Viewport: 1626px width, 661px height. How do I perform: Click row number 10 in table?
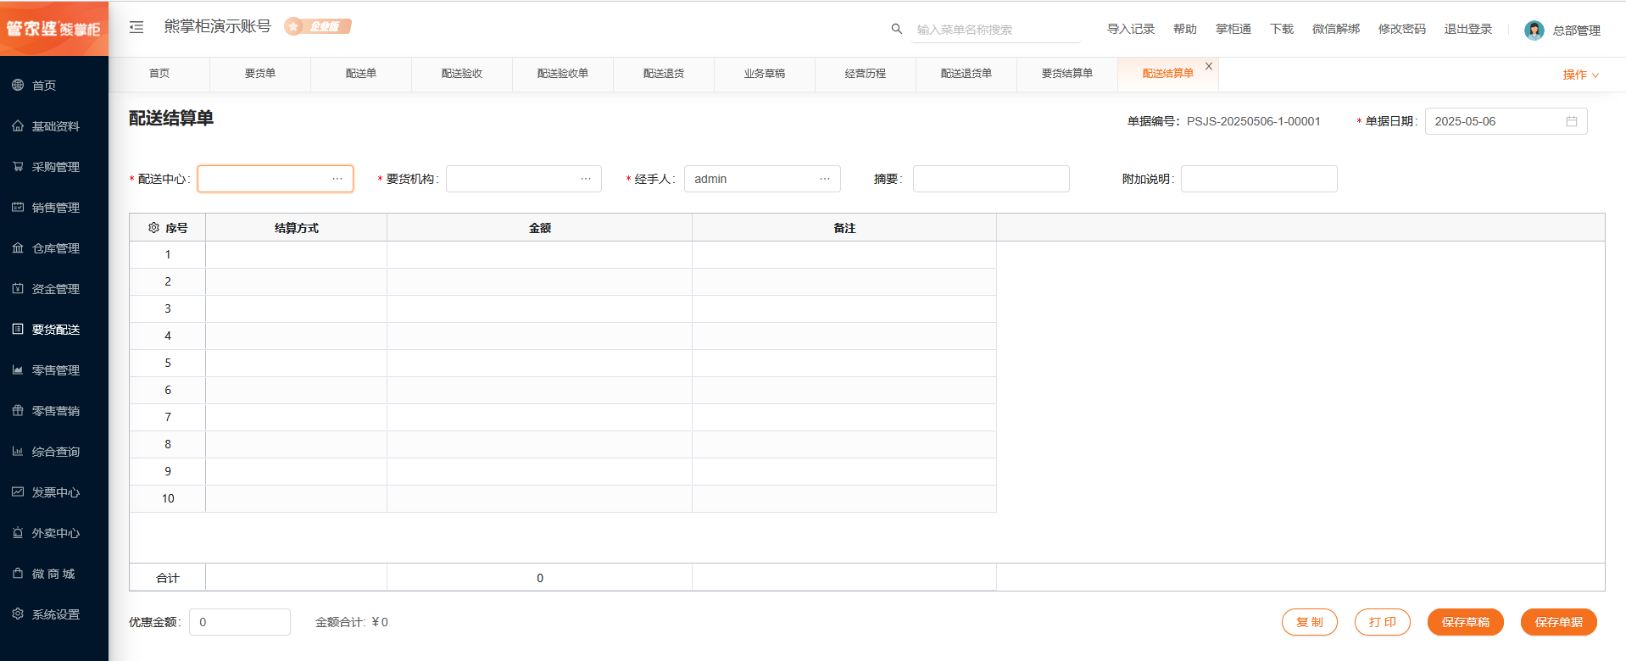tap(168, 498)
